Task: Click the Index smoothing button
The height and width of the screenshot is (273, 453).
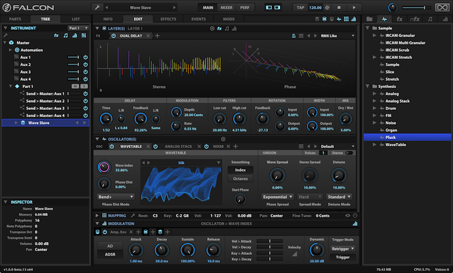Action: (x=240, y=170)
